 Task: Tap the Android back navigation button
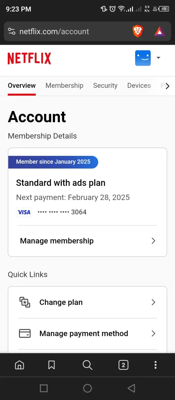[131, 388]
